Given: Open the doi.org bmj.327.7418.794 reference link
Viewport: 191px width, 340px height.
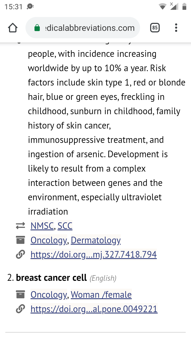Looking at the screenshot, I should (x=93, y=254).
